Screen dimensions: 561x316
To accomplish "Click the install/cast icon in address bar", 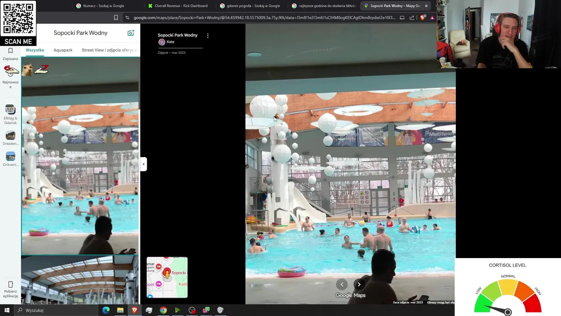I will [x=402, y=18].
